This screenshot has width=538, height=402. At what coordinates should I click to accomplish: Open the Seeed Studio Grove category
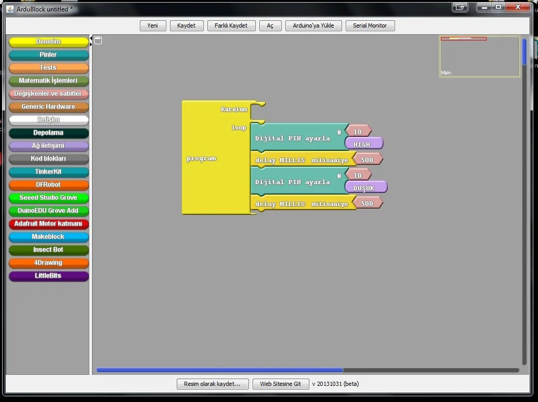48,198
